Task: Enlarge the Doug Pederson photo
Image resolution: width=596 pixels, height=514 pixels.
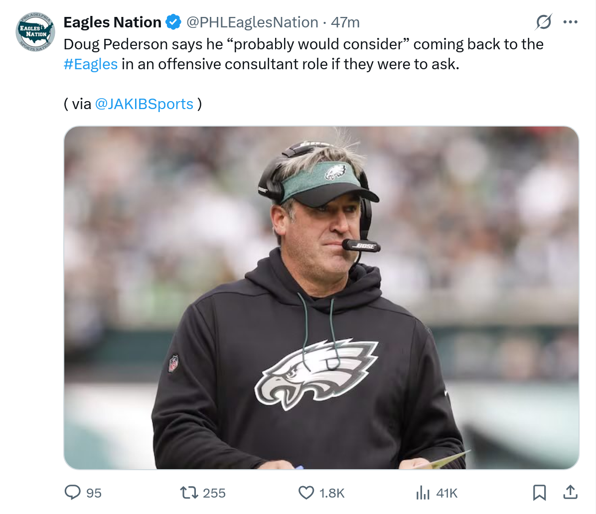Action: click(321, 297)
